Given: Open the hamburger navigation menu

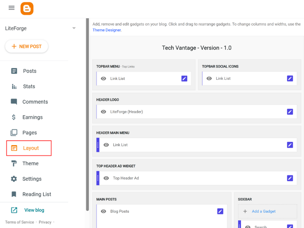Looking at the screenshot, I should tap(11, 8).
